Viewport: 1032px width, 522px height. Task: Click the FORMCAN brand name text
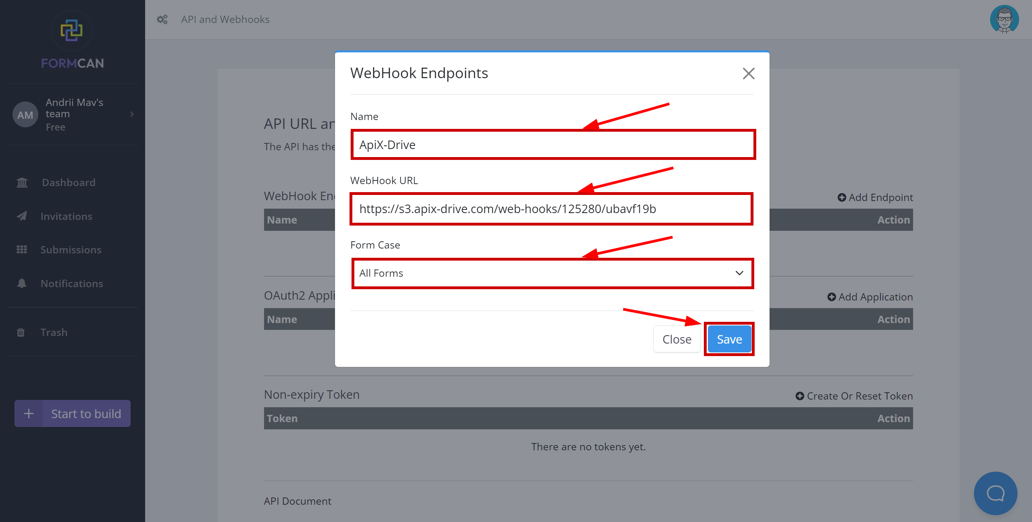tap(73, 63)
